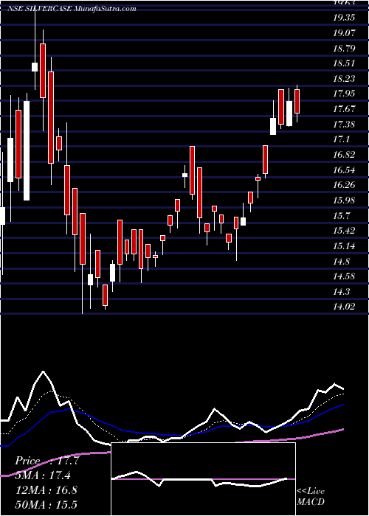The width and height of the screenshot is (369, 516).
Task: Click the 50MA : 15.5 readout
Action: pos(46,504)
